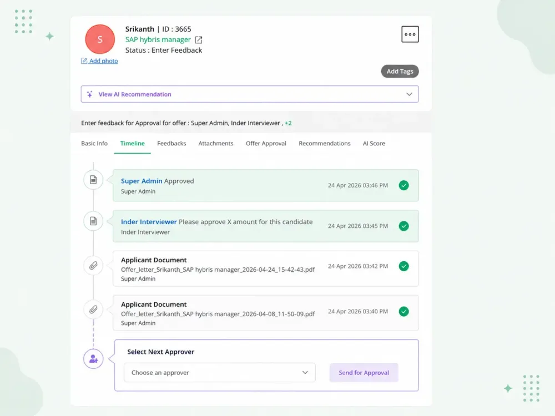The image size is (555, 416).
Task: Click green checkmark on 03:42 PM document row
Action: pyautogui.click(x=403, y=266)
